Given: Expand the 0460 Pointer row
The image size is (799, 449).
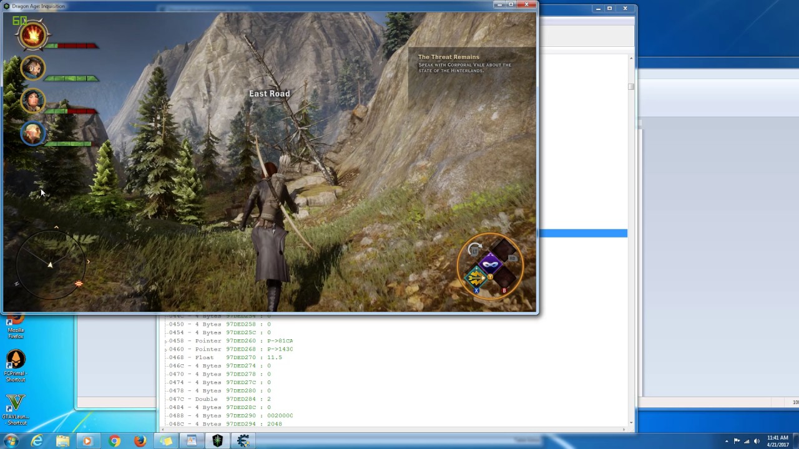Looking at the screenshot, I should click(x=167, y=349).
